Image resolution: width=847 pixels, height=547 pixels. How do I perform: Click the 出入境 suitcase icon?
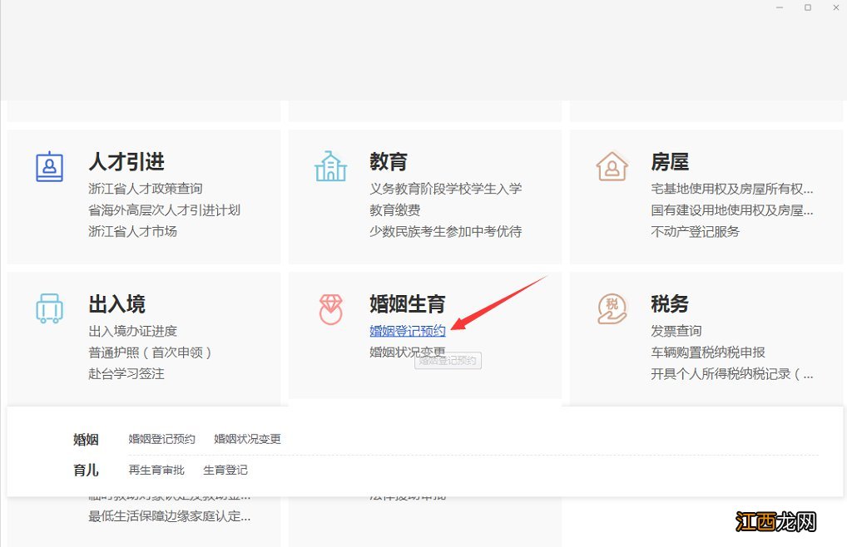pyautogui.click(x=50, y=308)
